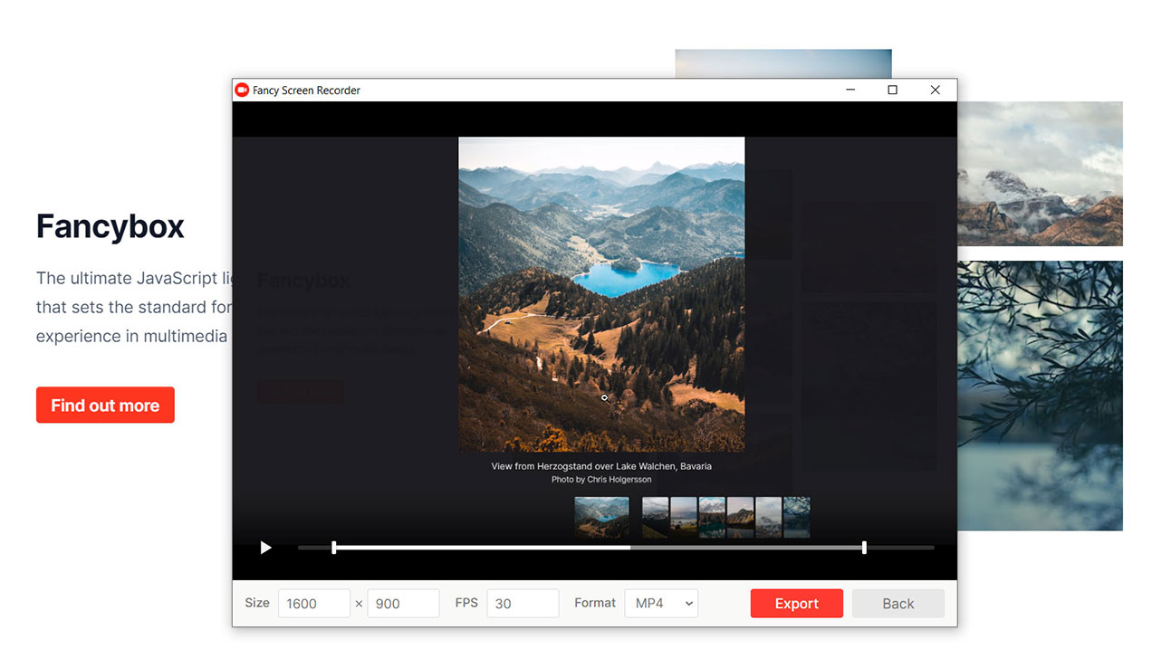This screenshot has height=649, width=1152.
Task: Close the Fancy Screen Recorder window
Action: pyautogui.click(x=935, y=91)
